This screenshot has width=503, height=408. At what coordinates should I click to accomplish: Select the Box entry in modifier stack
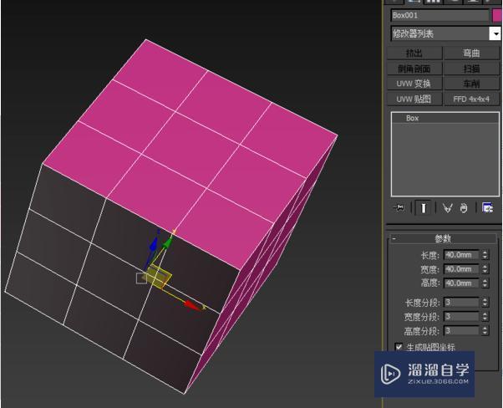pyautogui.click(x=445, y=118)
